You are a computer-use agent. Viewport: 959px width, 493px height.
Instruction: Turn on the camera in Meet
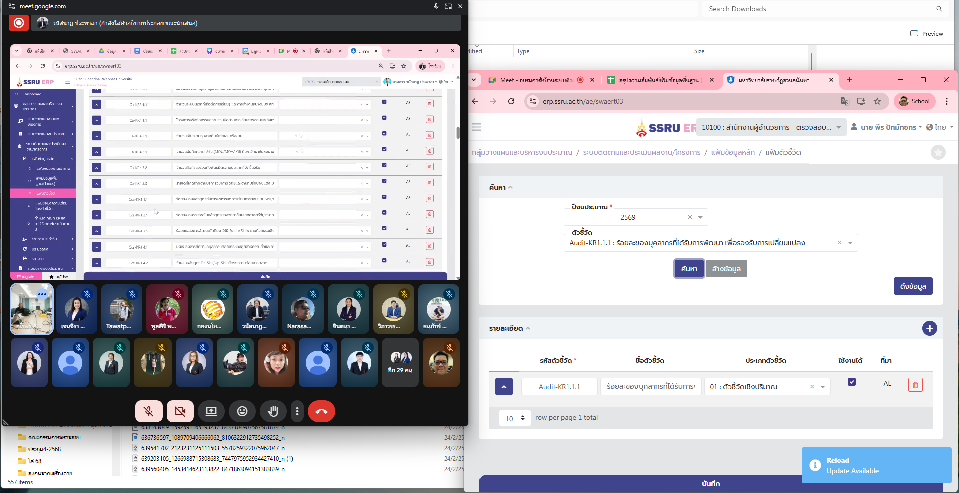click(x=180, y=411)
